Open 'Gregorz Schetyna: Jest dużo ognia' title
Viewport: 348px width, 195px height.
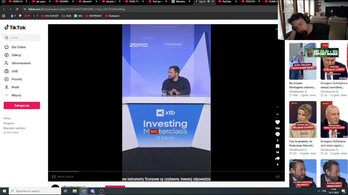333,143
